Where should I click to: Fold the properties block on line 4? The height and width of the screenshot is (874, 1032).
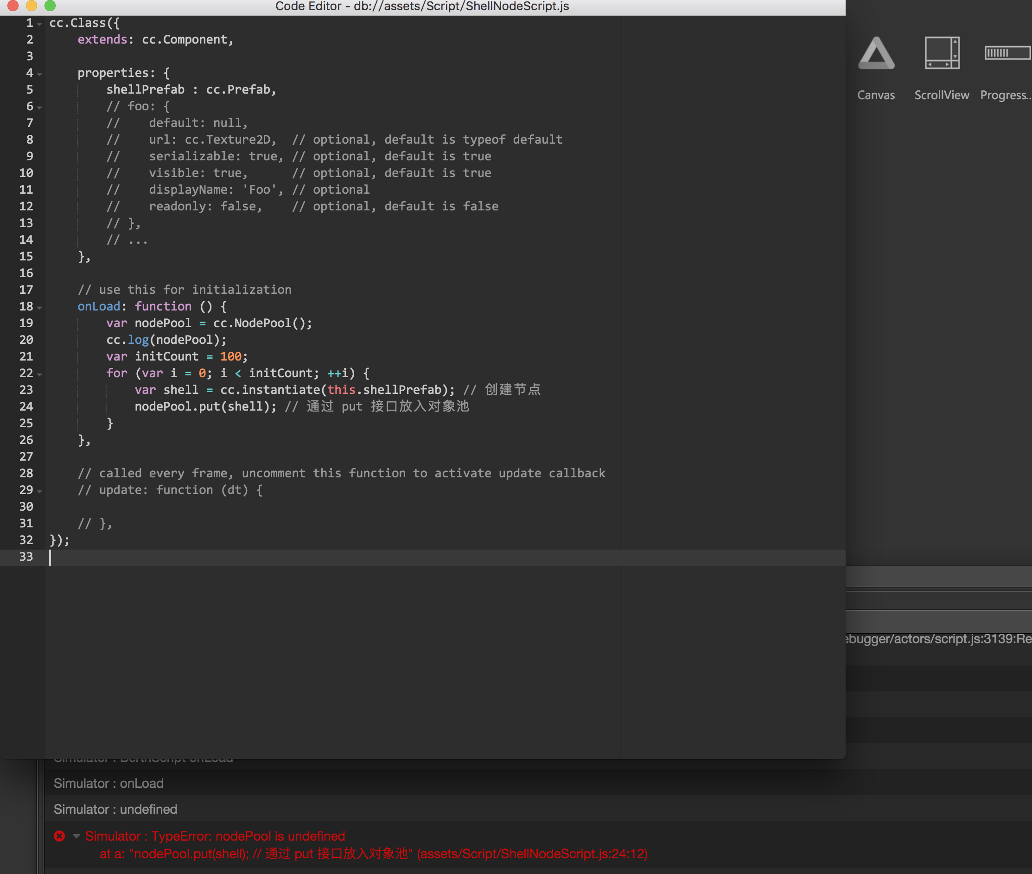[x=40, y=74]
